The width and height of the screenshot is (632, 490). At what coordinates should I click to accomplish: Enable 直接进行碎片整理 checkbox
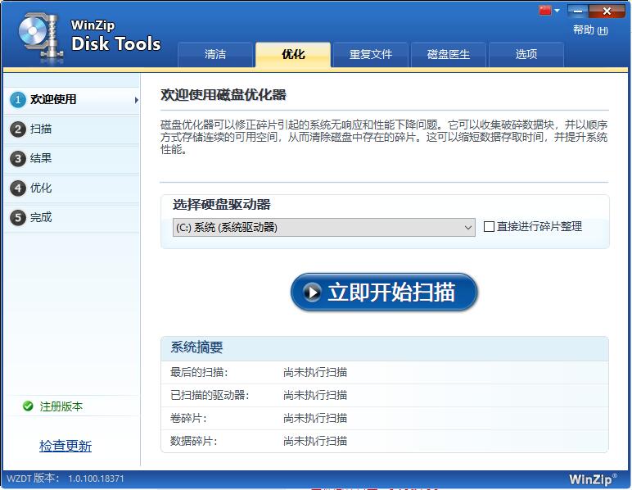pyautogui.click(x=489, y=227)
